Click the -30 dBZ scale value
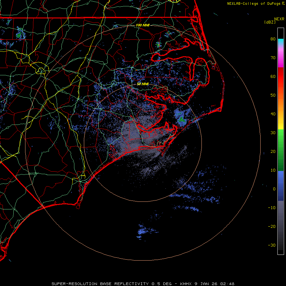 [x=272, y=245]
